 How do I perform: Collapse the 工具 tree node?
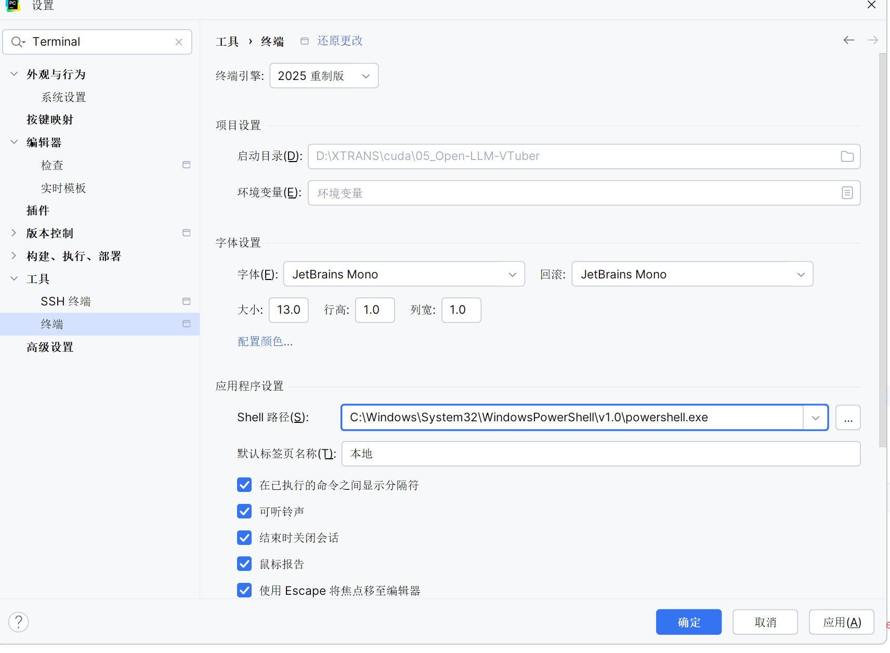(14, 278)
